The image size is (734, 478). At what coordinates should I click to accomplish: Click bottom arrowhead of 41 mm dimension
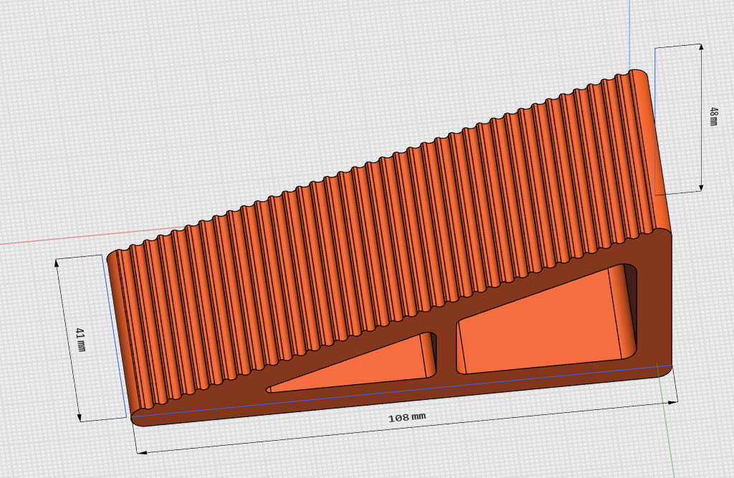(79, 416)
